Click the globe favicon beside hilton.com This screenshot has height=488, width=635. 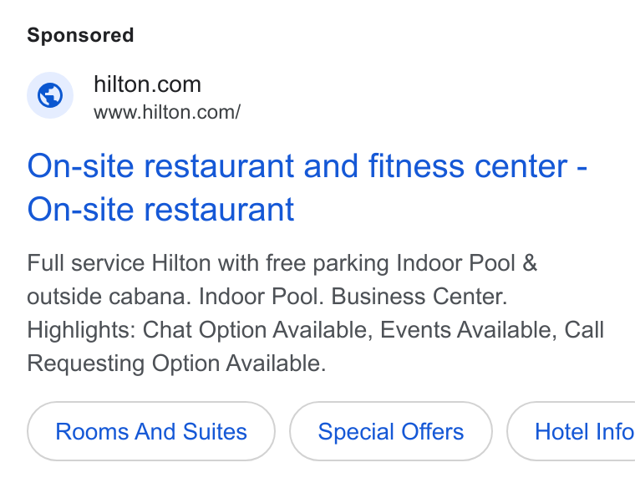50,95
